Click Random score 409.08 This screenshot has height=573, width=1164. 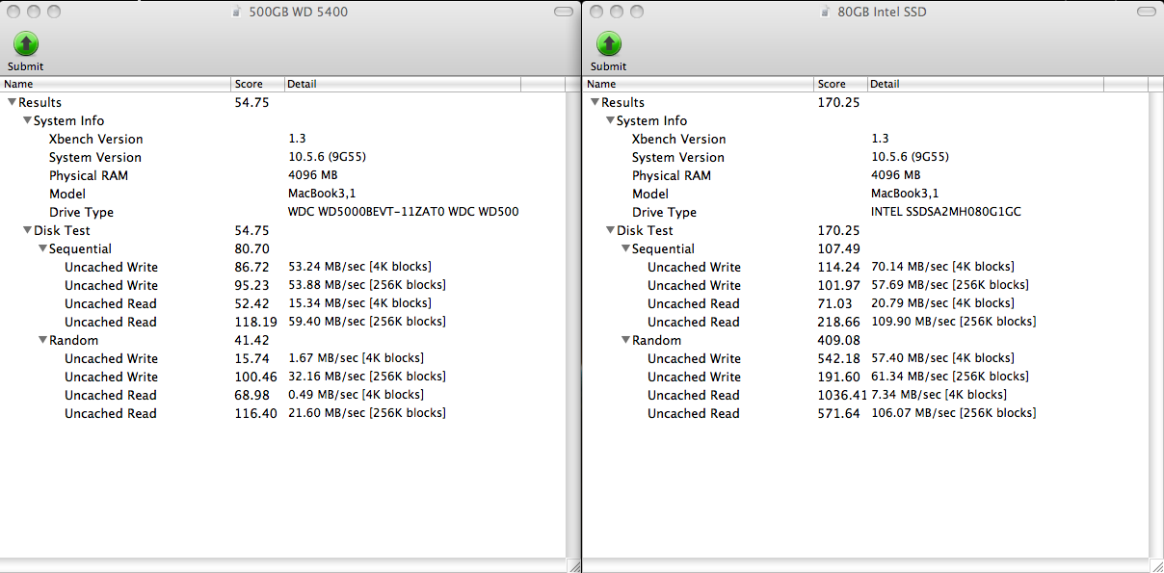point(838,340)
